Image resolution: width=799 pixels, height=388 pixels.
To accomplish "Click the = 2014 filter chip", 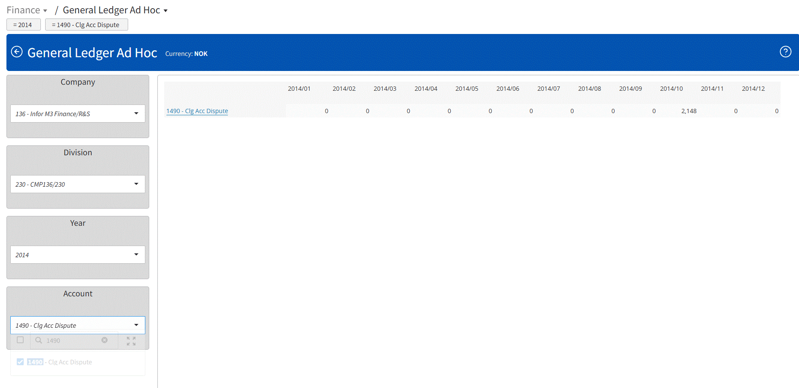I will pyautogui.click(x=23, y=25).
